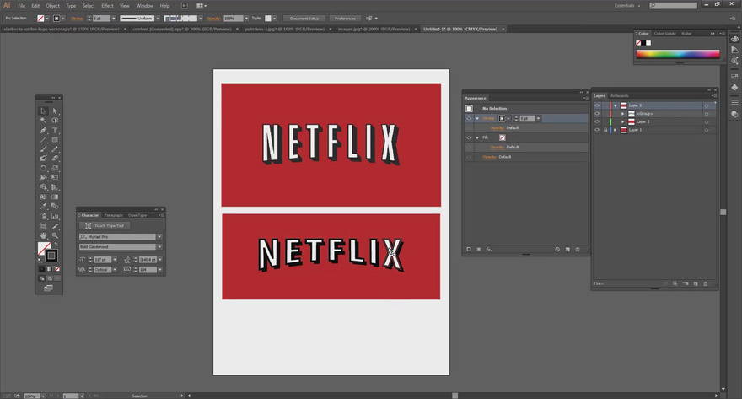Click the Preferences button
Screen dimensions: 742x399
345,19
